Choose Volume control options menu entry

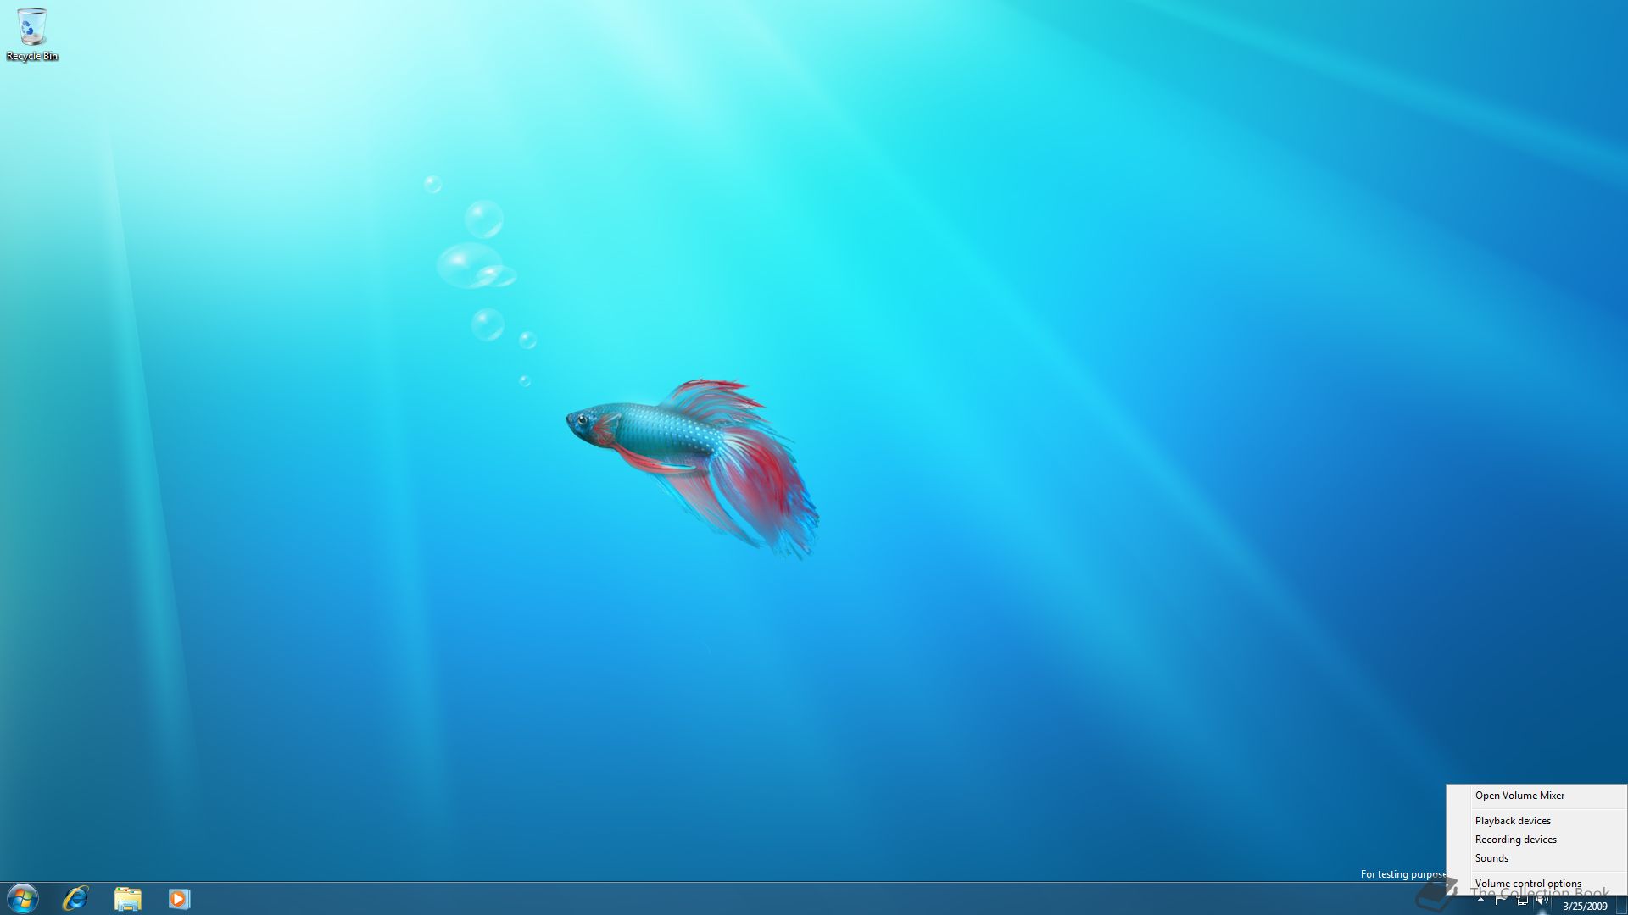pyautogui.click(x=1536, y=884)
